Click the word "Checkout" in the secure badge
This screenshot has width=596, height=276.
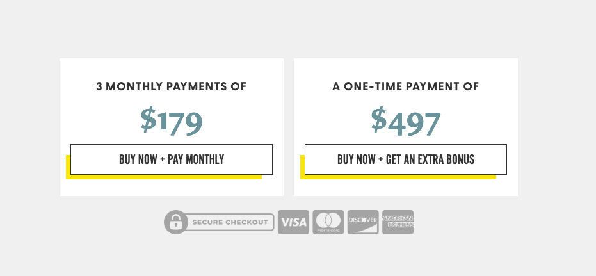point(246,222)
